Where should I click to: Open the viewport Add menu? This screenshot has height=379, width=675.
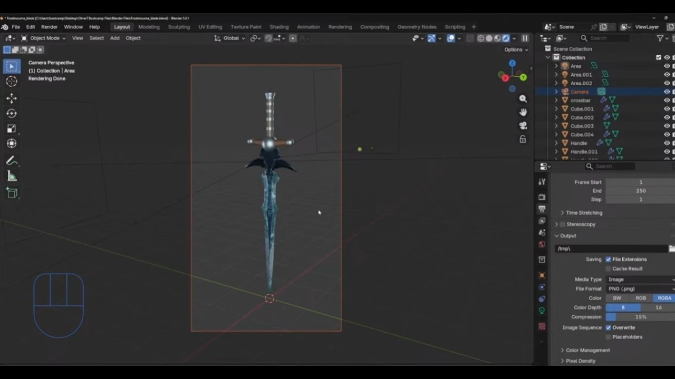(x=114, y=38)
